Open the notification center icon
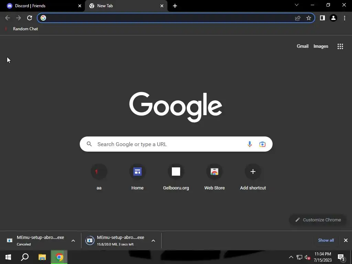This screenshot has width=352, height=264. 341,257
